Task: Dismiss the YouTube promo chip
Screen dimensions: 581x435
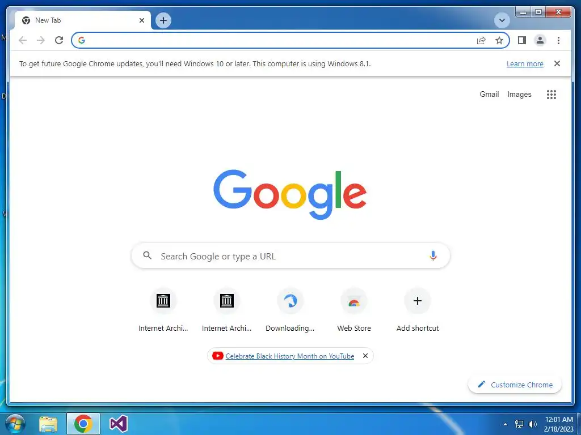Action: pos(365,356)
